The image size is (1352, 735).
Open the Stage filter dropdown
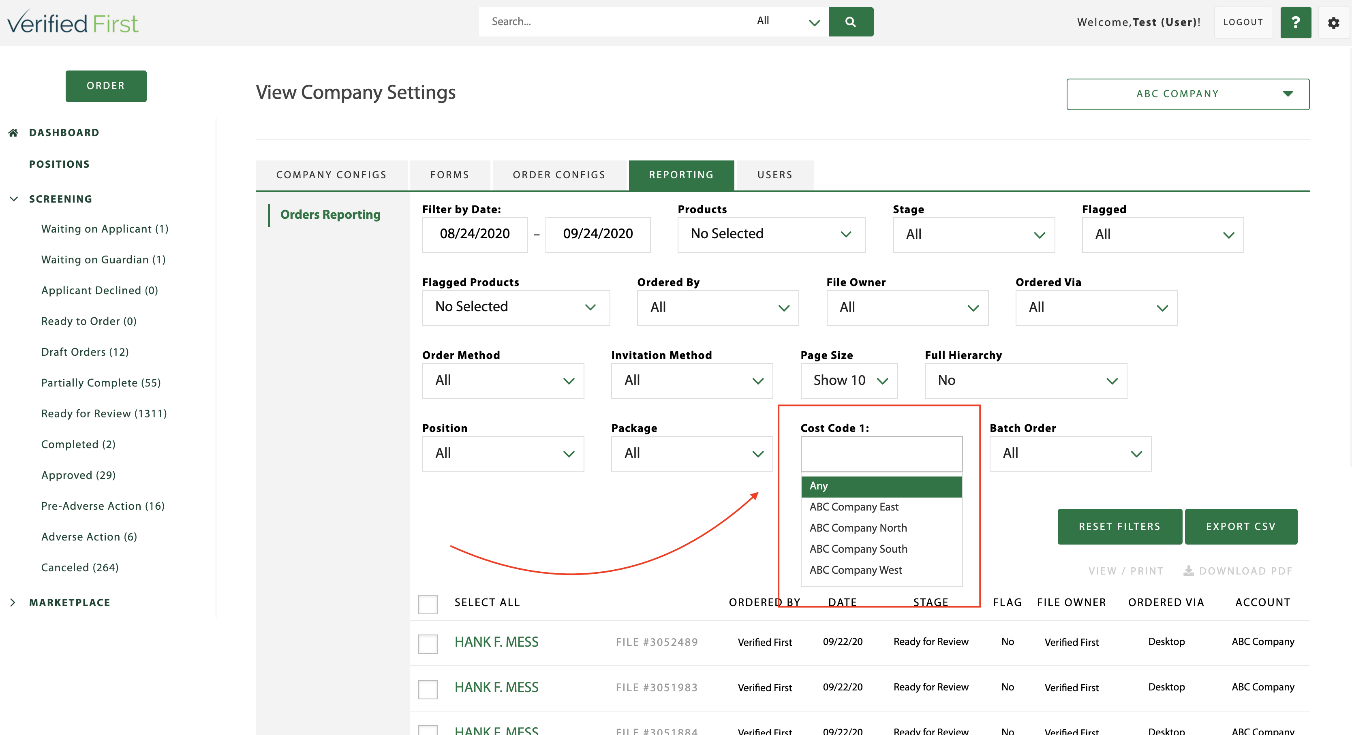click(973, 235)
